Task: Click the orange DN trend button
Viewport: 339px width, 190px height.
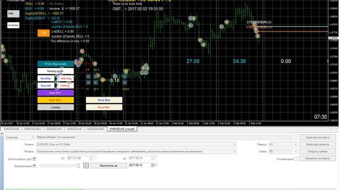Action: (x=43, y=33)
